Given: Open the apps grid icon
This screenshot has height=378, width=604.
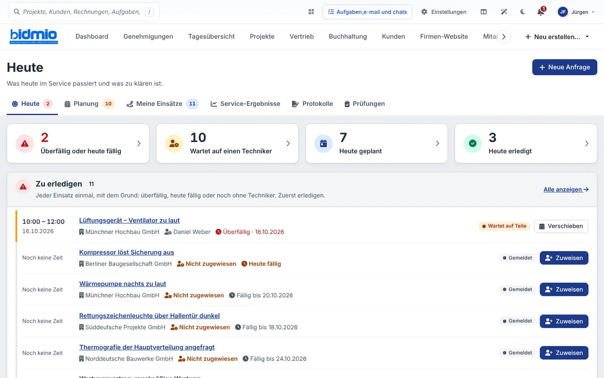Looking at the screenshot, I should pyautogui.click(x=311, y=12).
